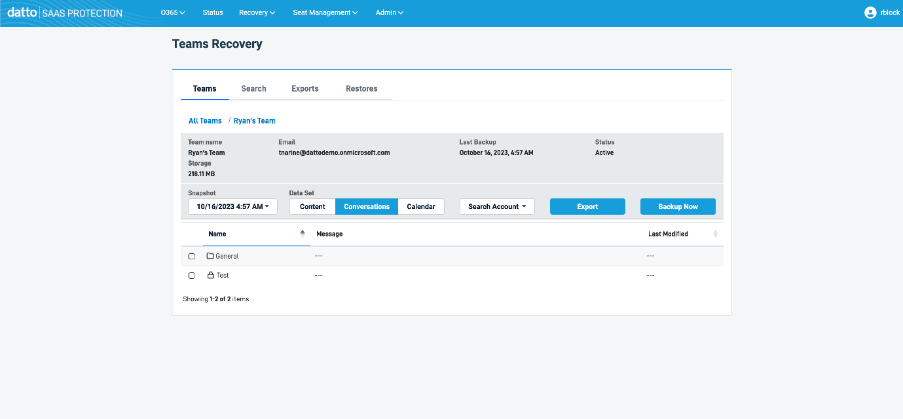Expand the Recovery menu

tap(257, 12)
